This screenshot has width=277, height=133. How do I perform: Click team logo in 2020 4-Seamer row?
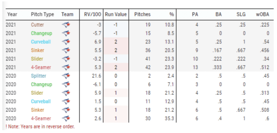coord(66,118)
